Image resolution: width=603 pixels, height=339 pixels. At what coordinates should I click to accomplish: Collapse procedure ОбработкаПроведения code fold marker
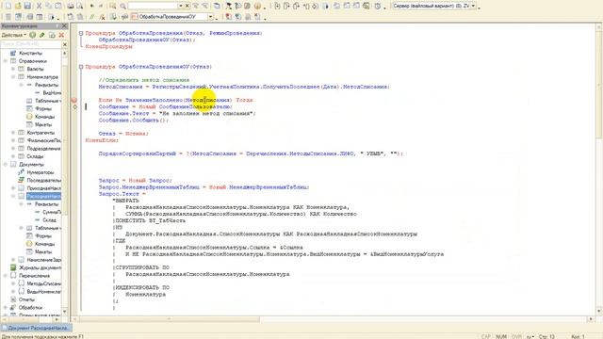point(81,34)
